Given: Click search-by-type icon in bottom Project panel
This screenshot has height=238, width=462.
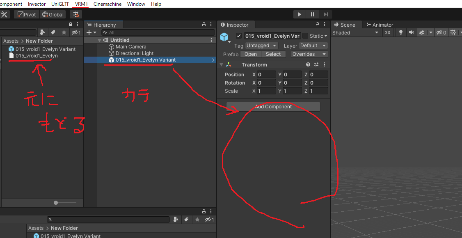Looking at the screenshot, I should [x=176, y=220].
